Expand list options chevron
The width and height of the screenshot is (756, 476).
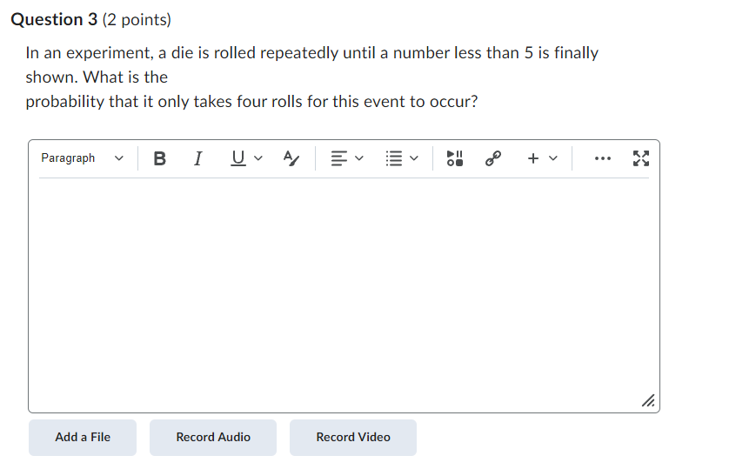[414, 158]
